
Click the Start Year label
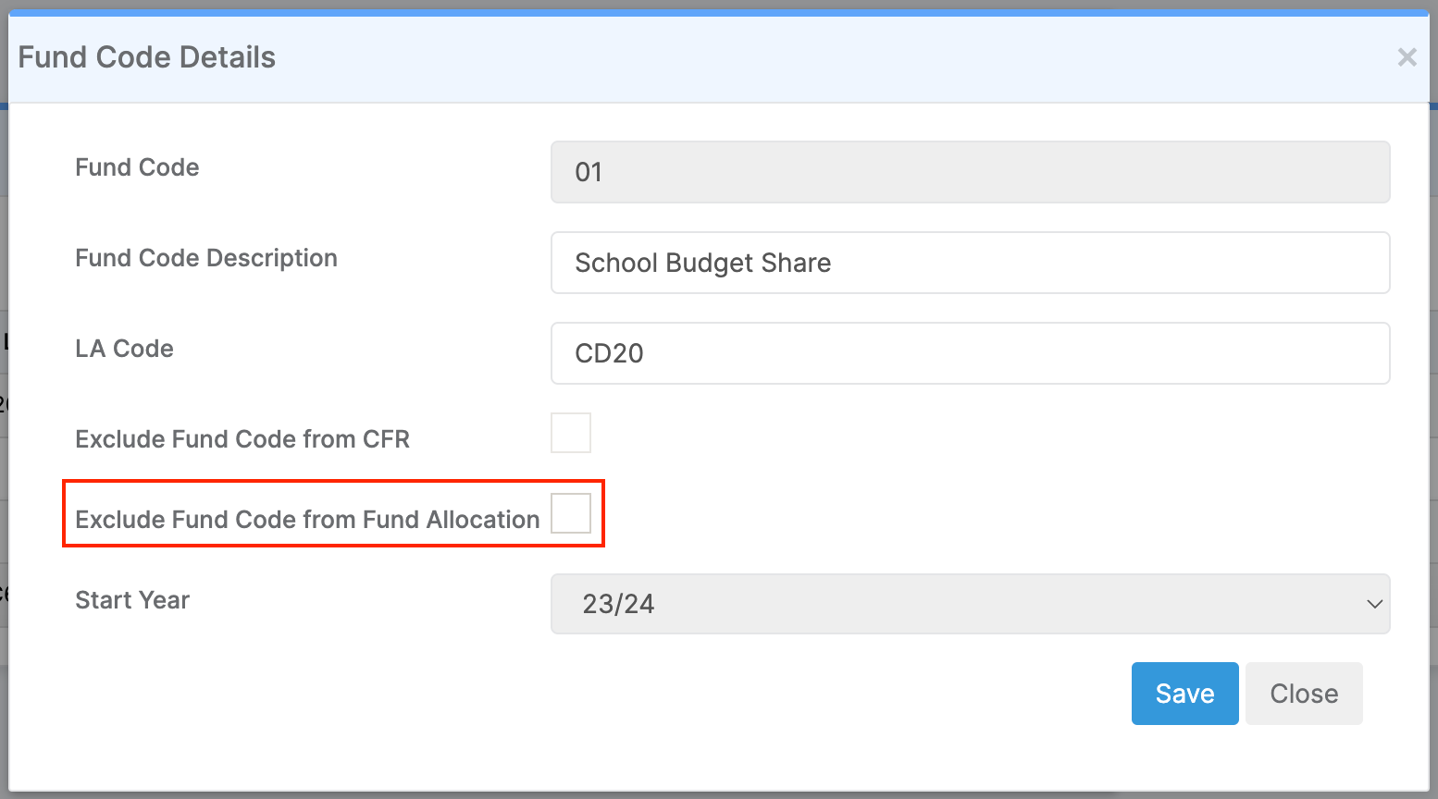tap(132, 600)
